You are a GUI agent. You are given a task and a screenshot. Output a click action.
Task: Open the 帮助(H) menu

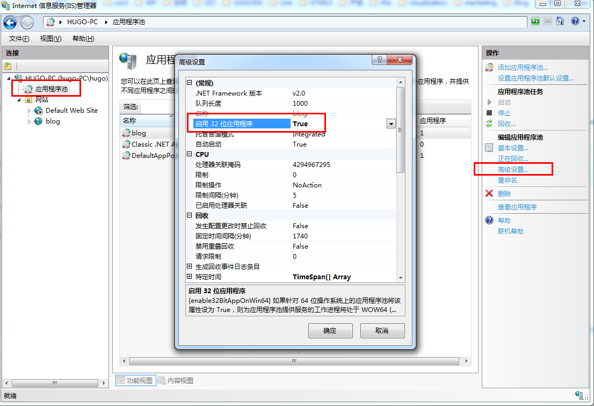tap(83, 39)
